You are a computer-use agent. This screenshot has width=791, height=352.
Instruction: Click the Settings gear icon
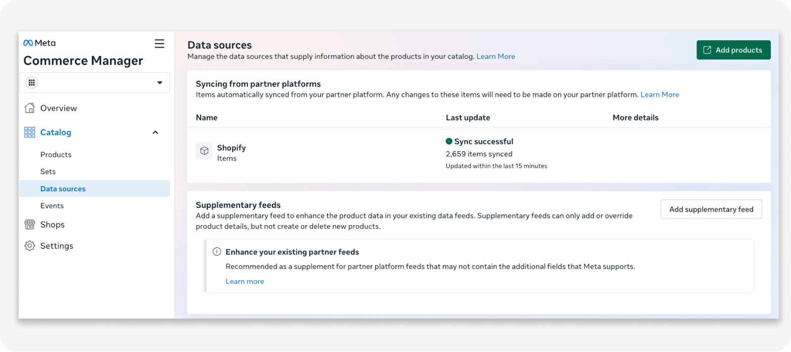pyautogui.click(x=30, y=246)
